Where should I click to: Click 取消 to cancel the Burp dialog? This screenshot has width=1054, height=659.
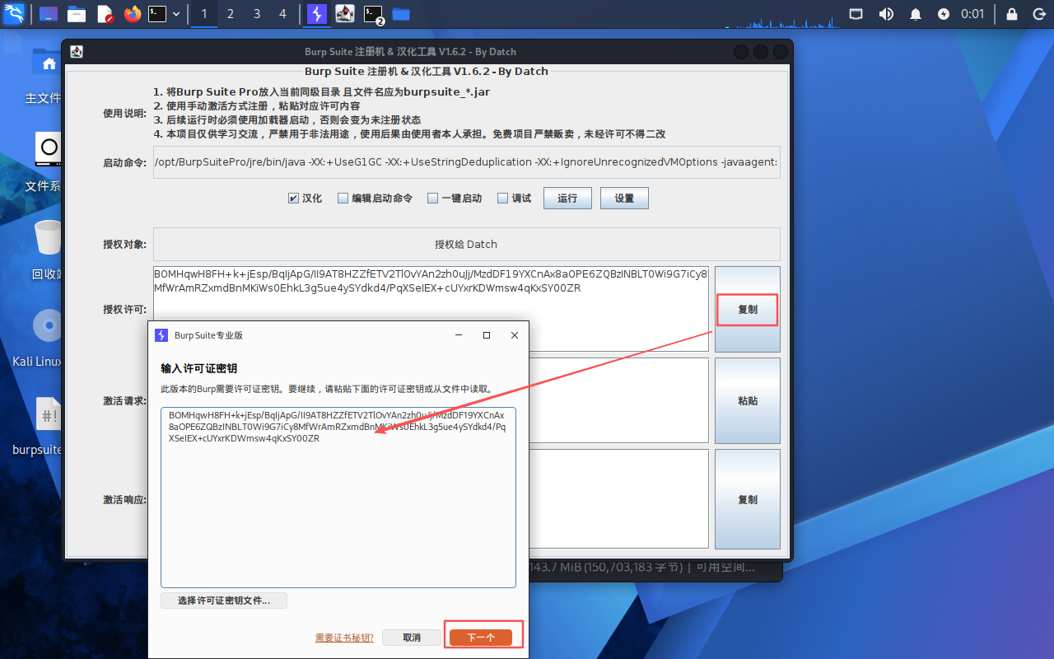(x=412, y=638)
